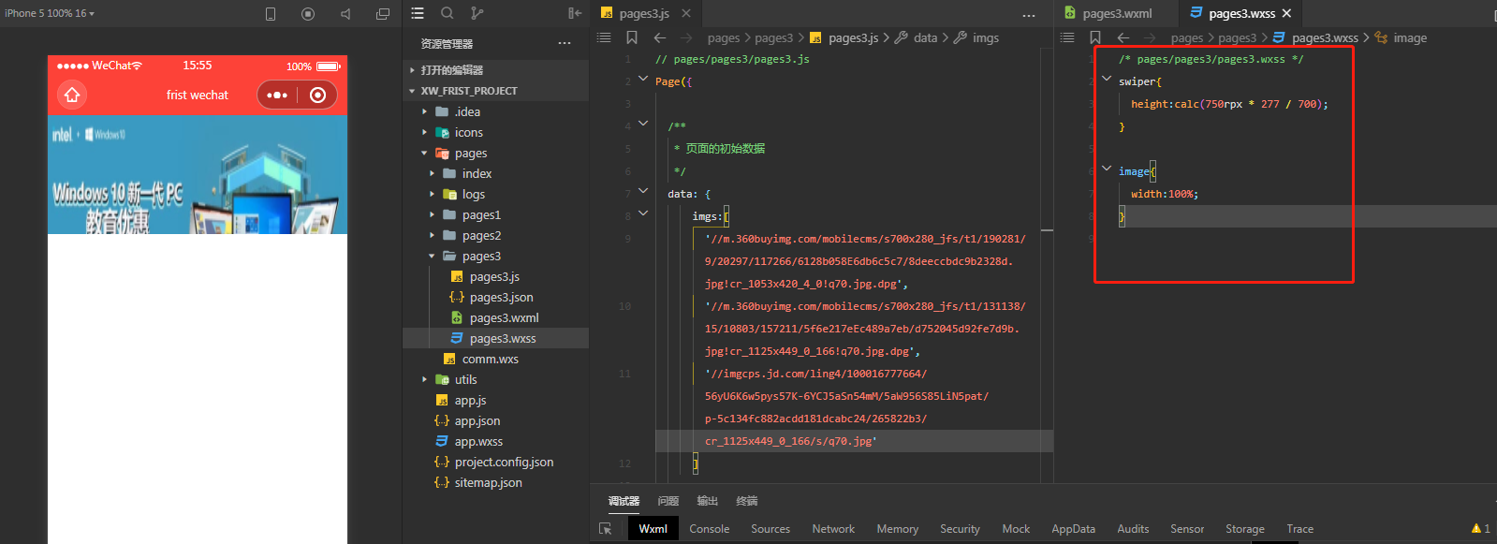1497x544 pixels.
Task: Toggle the mini program capsule close circle
Action: click(x=317, y=95)
